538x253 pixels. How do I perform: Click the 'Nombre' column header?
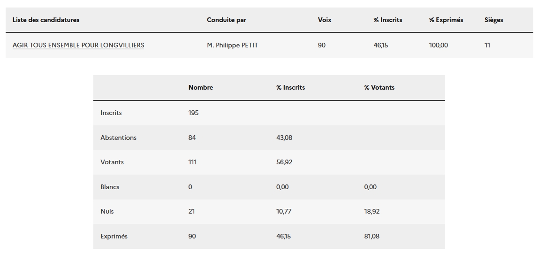[201, 88]
